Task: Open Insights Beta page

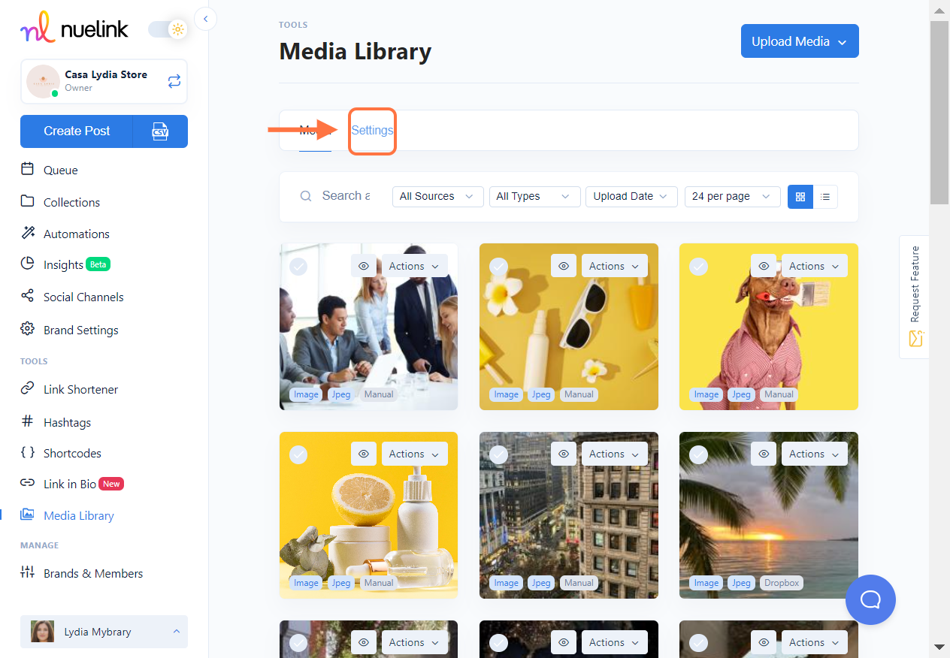Action: pos(66,264)
